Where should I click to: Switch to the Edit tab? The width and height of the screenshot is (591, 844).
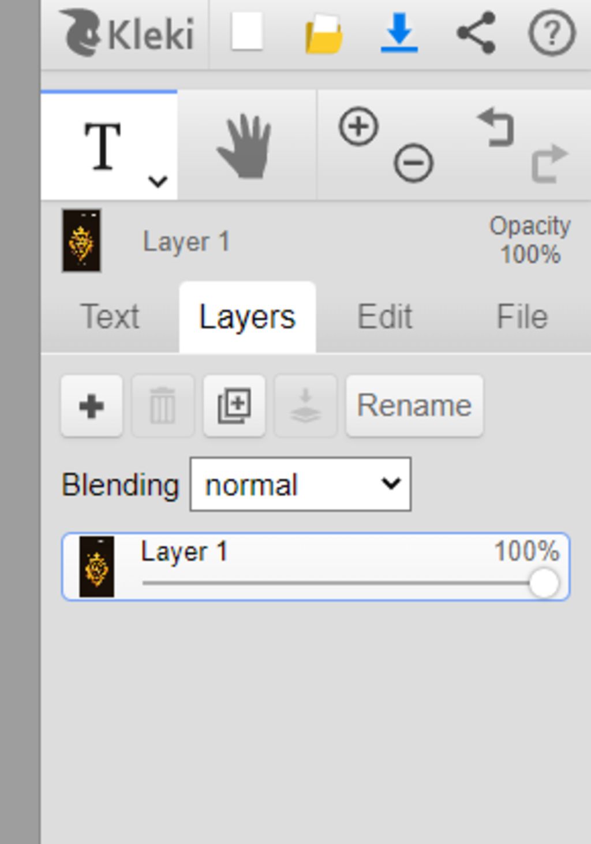385,316
